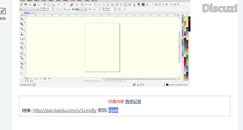Click the Undo arrow toolbar icon
Screen dimensions: 243x130
(58, 5)
